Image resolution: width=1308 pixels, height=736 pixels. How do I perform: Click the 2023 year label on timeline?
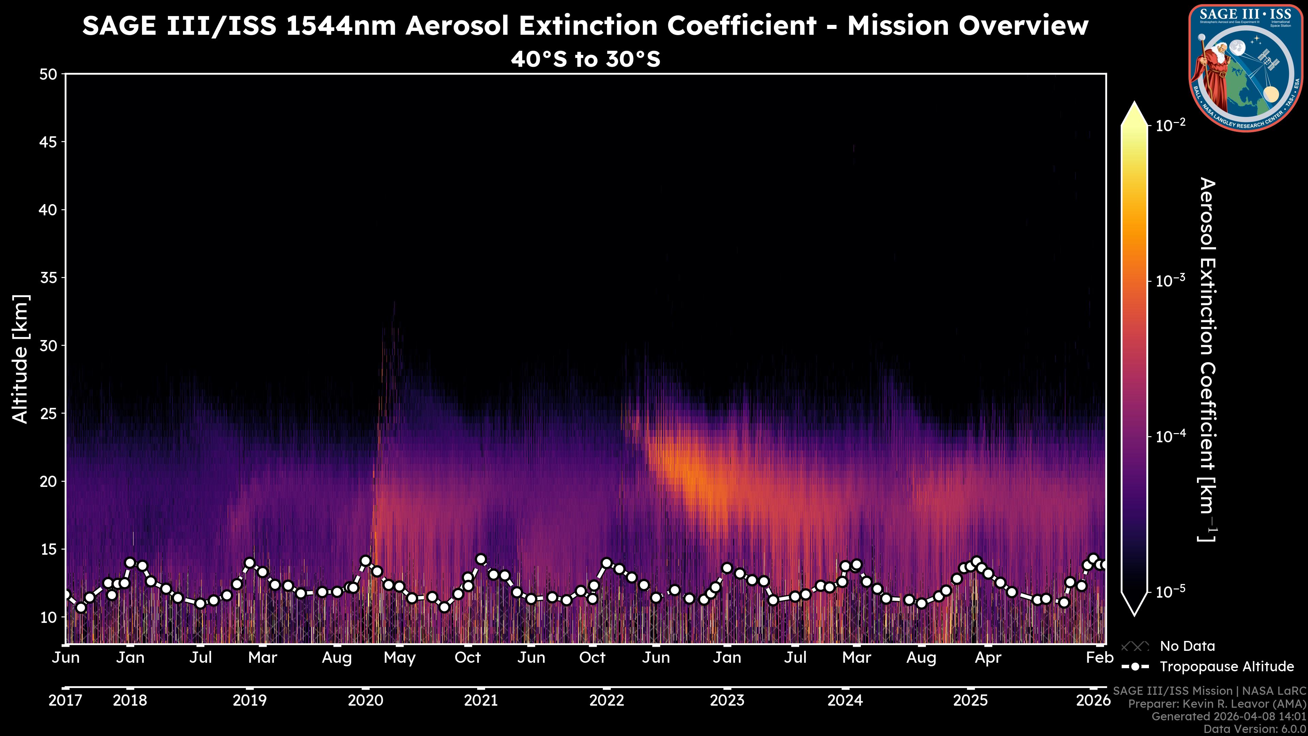tap(727, 701)
